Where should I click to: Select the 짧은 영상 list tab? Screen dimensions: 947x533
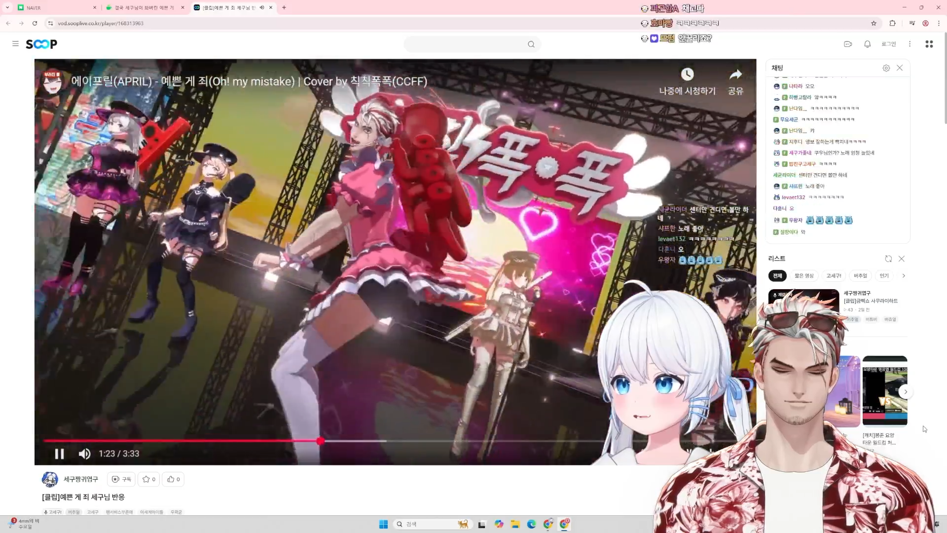(x=803, y=276)
